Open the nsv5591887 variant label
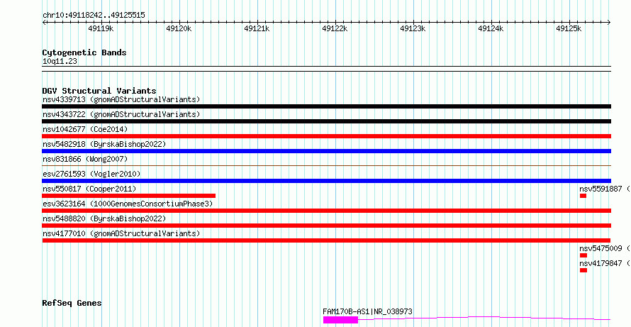The height and width of the screenshot is (327, 631). click(x=605, y=189)
